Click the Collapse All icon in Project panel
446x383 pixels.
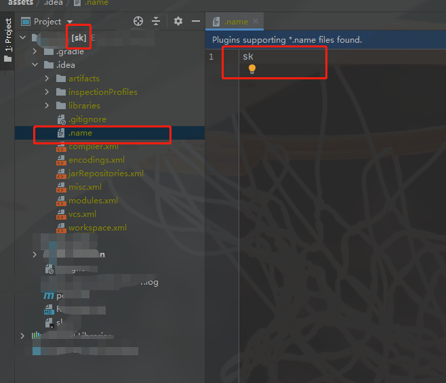point(156,22)
